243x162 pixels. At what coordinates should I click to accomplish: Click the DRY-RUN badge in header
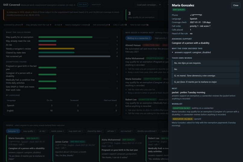(x=83, y=5)
